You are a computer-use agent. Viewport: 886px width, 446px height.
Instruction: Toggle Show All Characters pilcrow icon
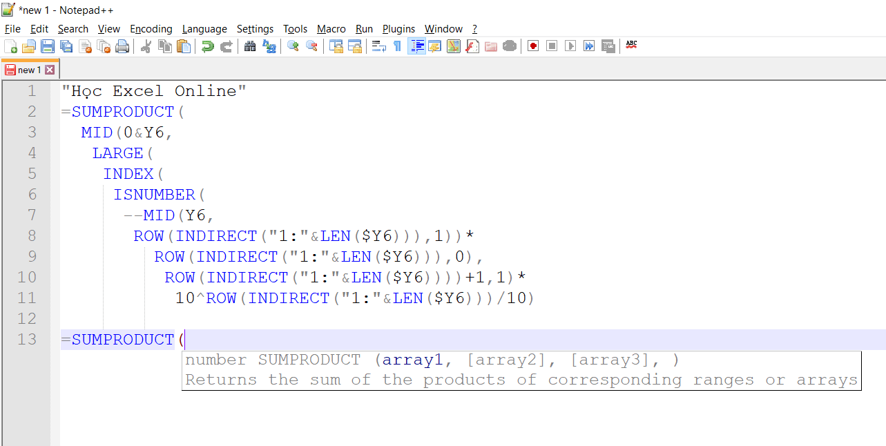[x=397, y=46]
